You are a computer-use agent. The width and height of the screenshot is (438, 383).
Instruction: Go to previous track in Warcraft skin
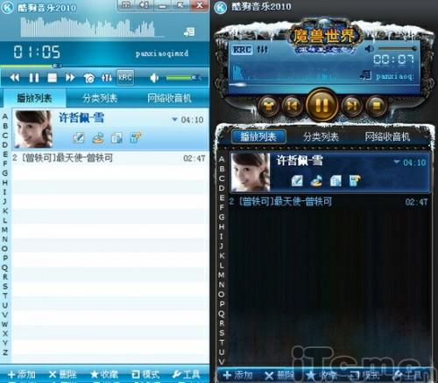(293, 106)
